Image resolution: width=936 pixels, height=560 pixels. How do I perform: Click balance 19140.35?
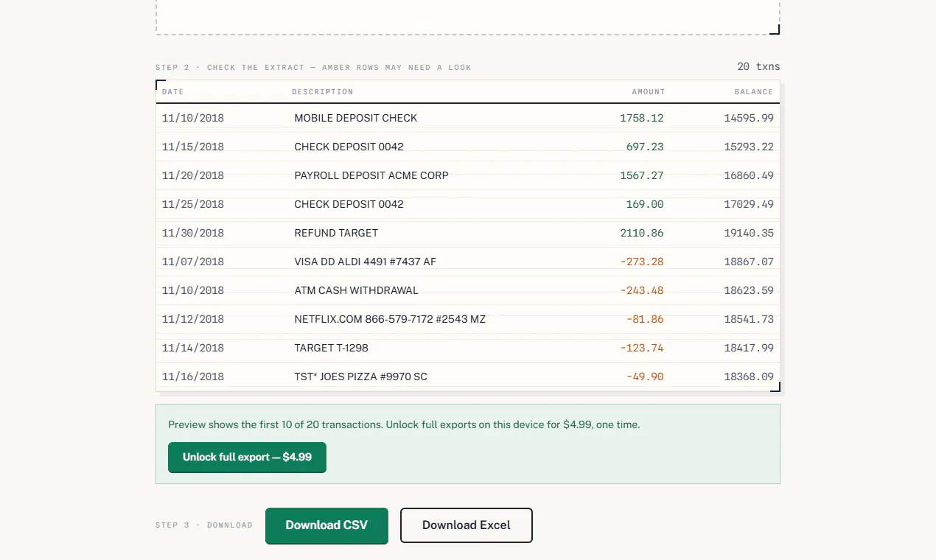pyautogui.click(x=749, y=233)
